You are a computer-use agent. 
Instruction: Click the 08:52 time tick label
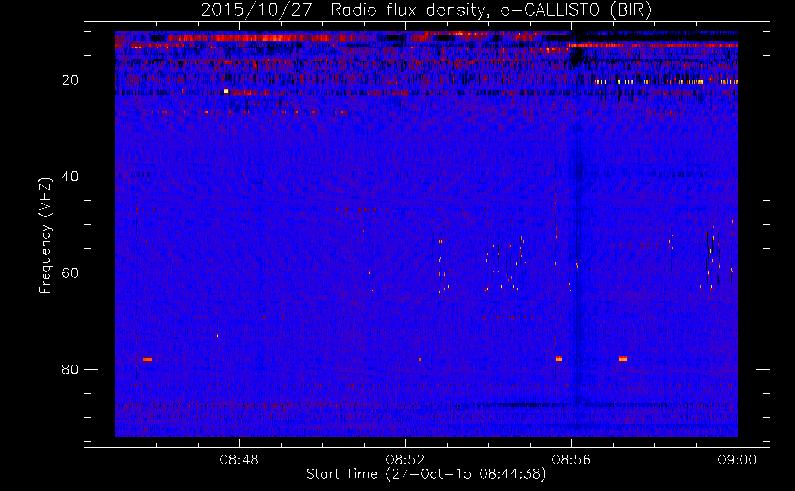pyautogui.click(x=405, y=460)
